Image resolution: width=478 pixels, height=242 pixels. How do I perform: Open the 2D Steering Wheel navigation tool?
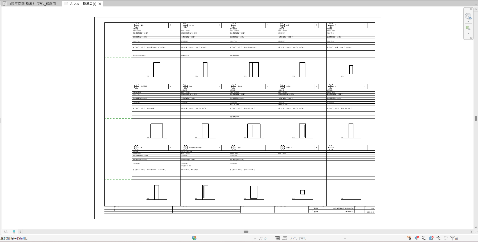[468, 16]
